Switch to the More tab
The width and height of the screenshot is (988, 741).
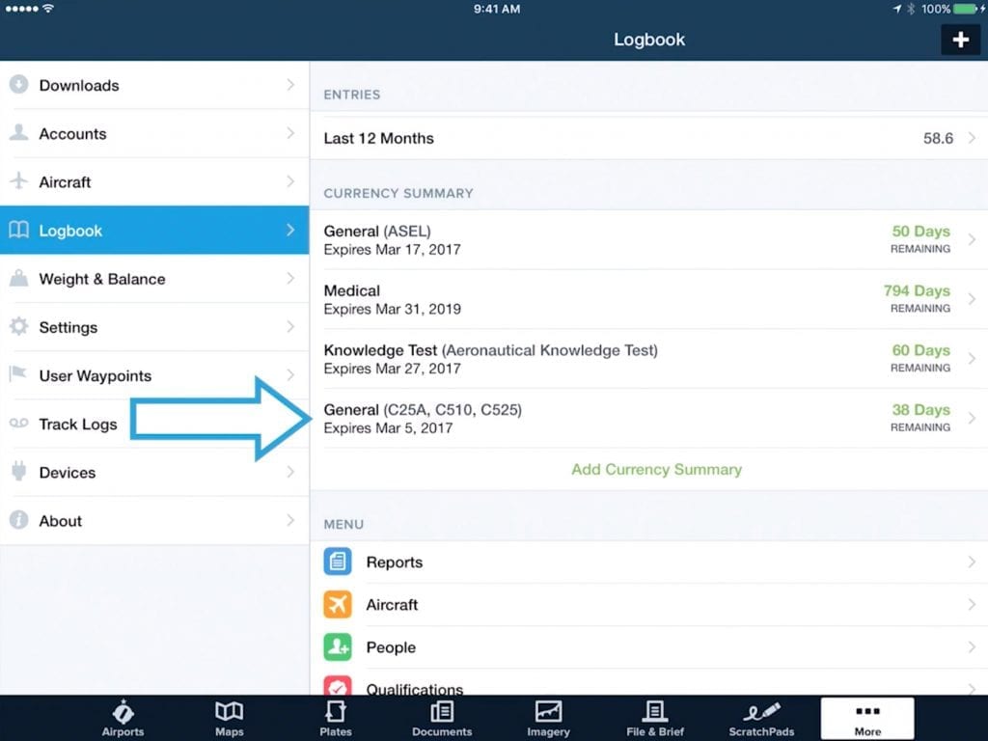pos(866,718)
